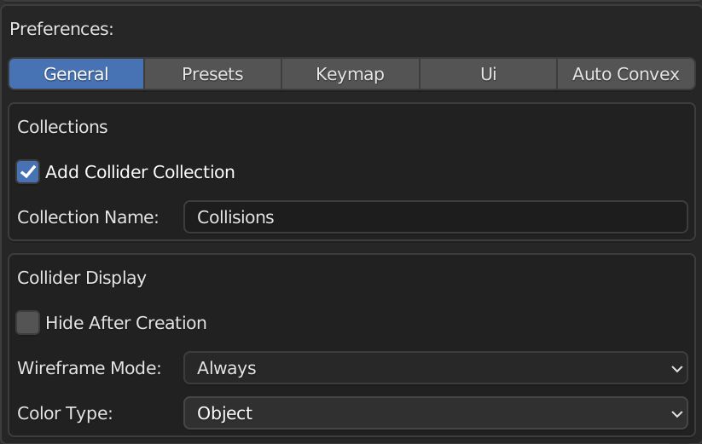Uncheck the Add Collider Collection checkbox
Viewport: 702px width, 444px height.
[x=28, y=172]
